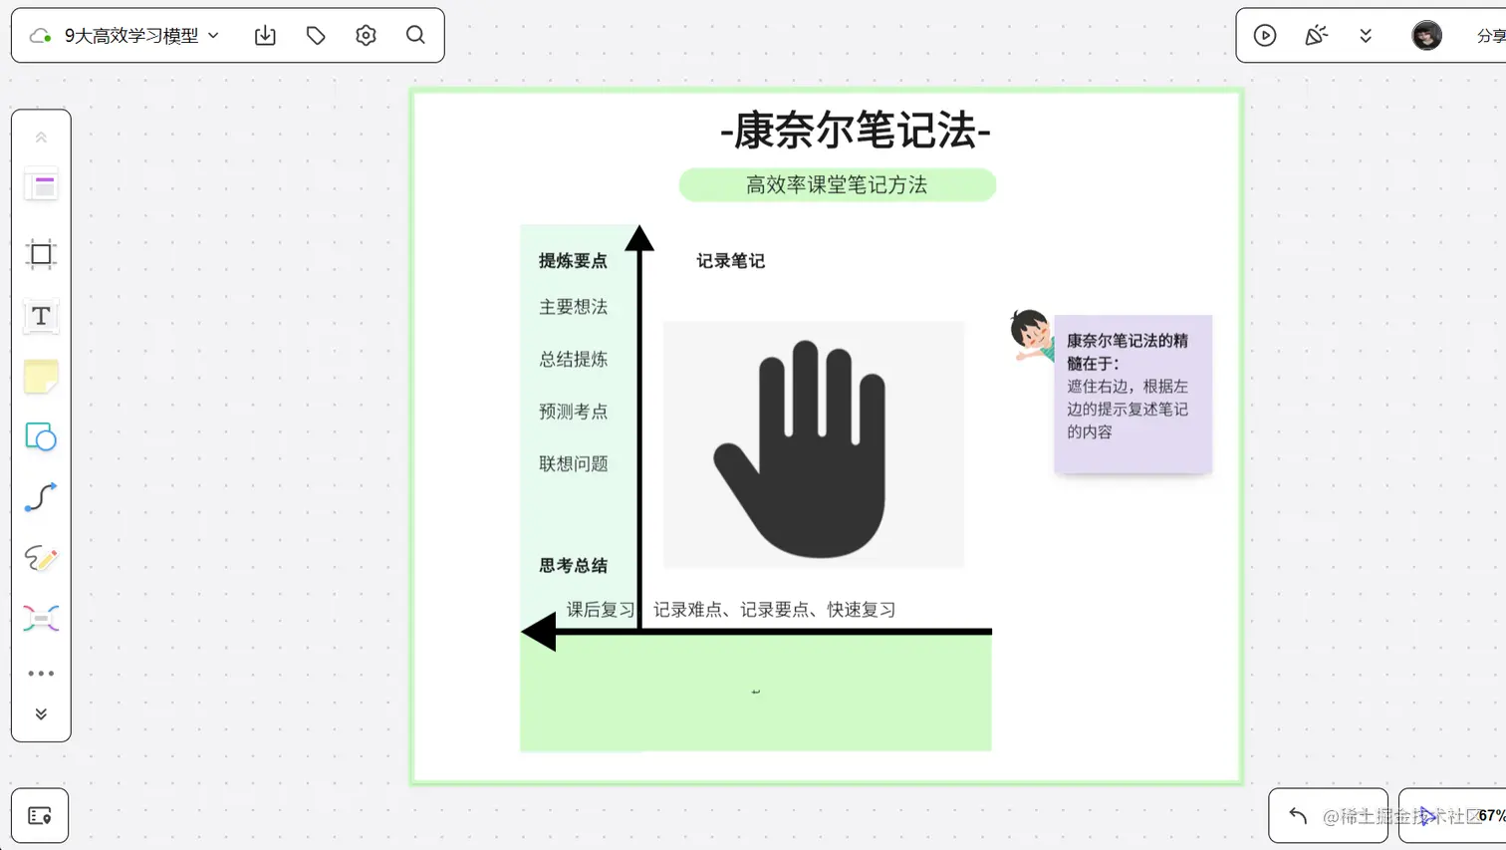The height and width of the screenshot is (850, 1506).
Task: Activate the freehand Pencil tool
Action: (x=41, y=558)
